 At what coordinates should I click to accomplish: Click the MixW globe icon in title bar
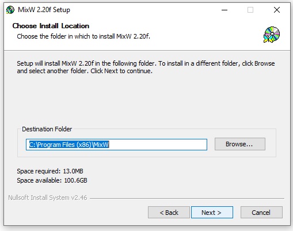[10, 10]
